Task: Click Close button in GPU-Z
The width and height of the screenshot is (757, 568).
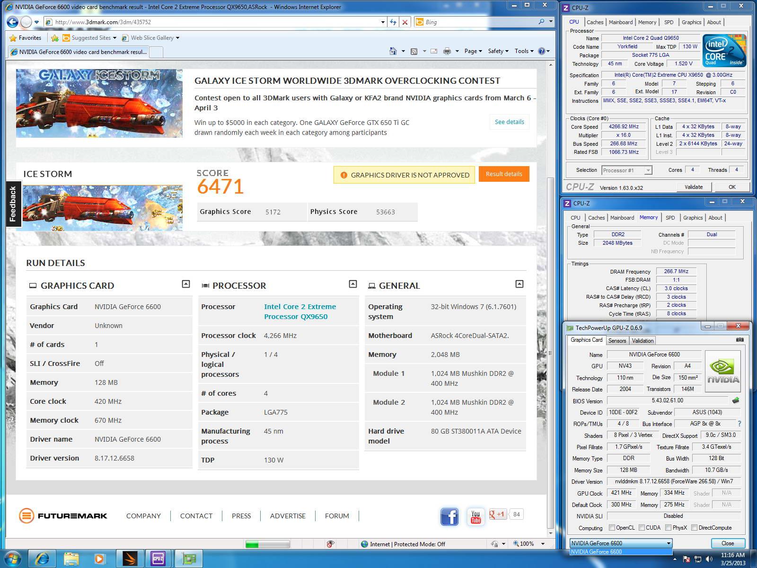Action: tap(728, 543)
